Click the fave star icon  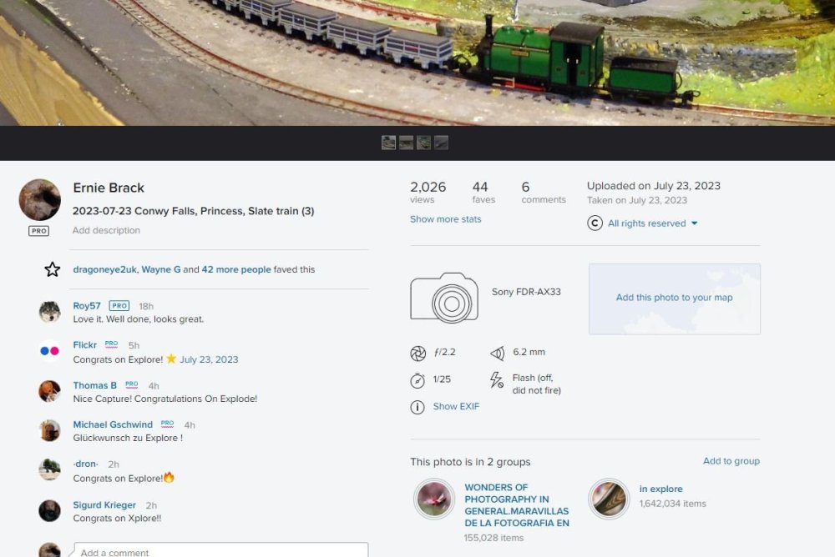[x=52, y=269]
